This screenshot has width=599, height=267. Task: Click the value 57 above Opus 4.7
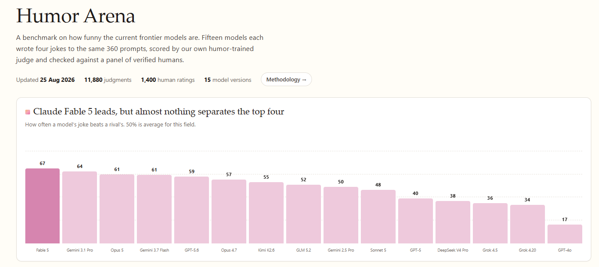point(229,175)
